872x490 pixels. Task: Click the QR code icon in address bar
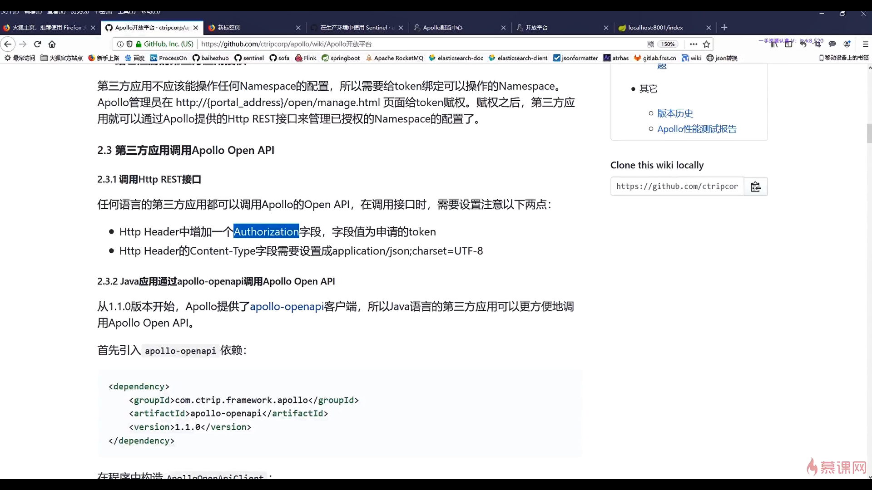click(650, 44)
